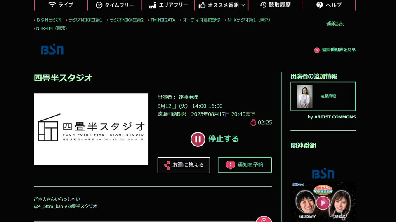Screen dimensions: 396x222
Task: Open the 聴取履歴 tab
Action: [x=275, y=5]
